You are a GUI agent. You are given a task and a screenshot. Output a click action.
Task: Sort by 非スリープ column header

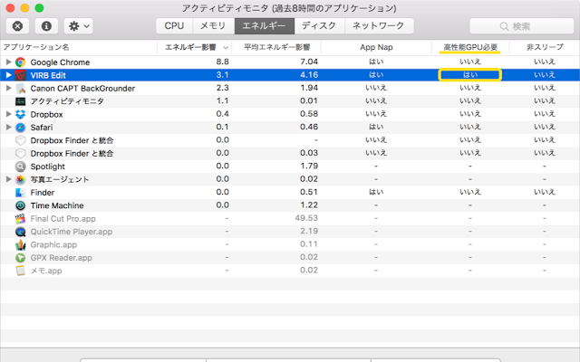point(545,47)
